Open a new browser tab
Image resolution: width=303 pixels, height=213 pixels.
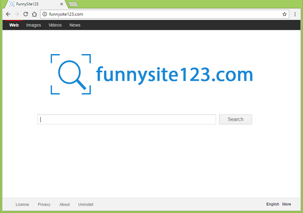point(73,4)
